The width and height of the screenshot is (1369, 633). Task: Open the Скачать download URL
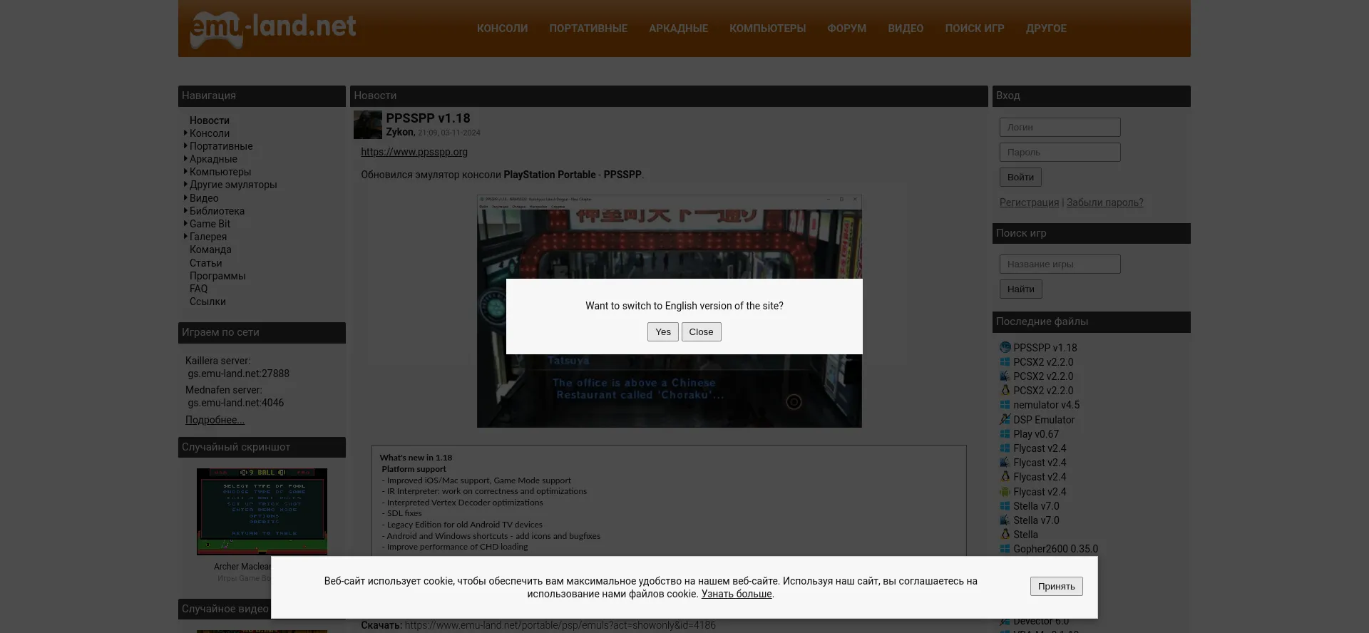tap(560, 625)
